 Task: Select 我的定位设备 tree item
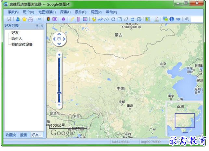[x=22, y=44]
